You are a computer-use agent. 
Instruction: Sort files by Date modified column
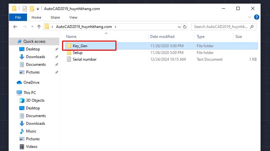click(x=162, y=37)
